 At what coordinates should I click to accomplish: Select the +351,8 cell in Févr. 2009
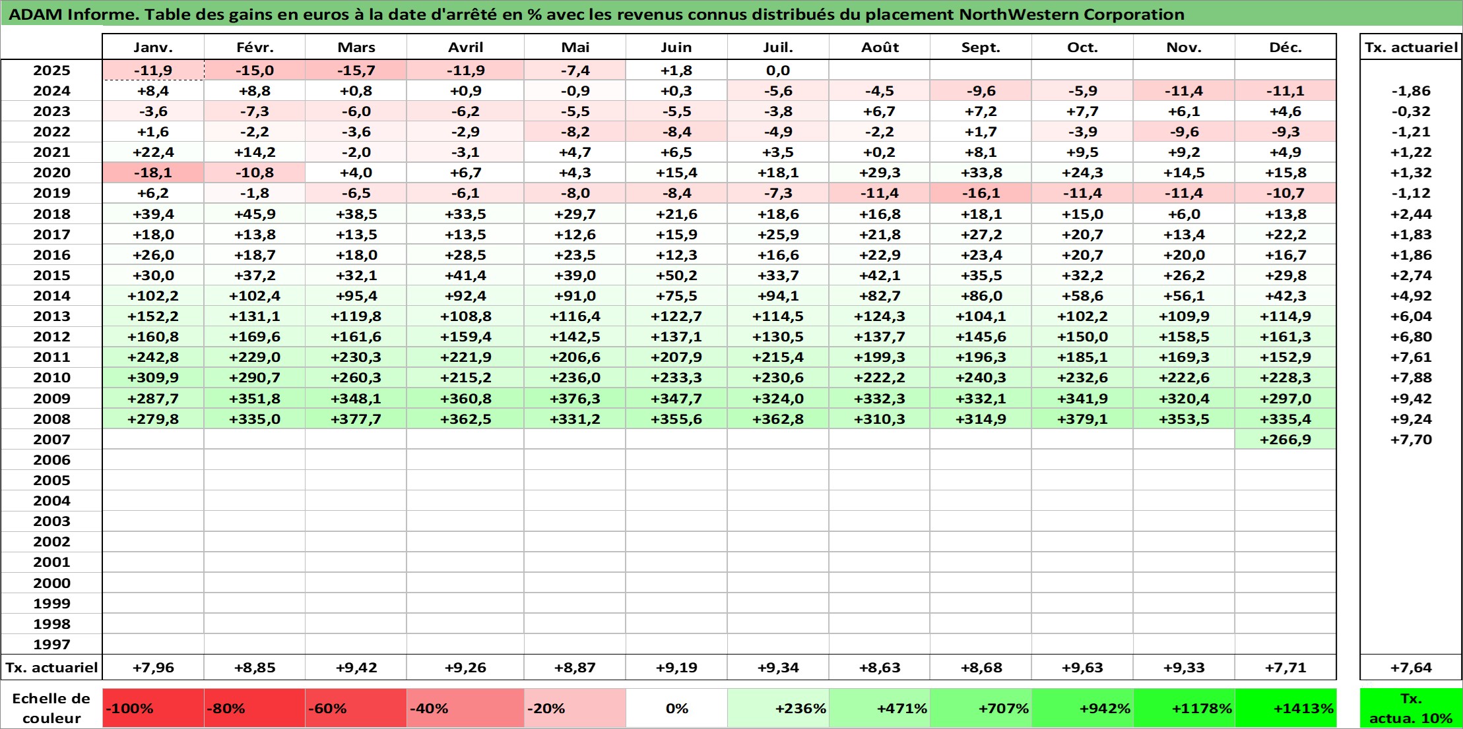click(x=255, y=399)
